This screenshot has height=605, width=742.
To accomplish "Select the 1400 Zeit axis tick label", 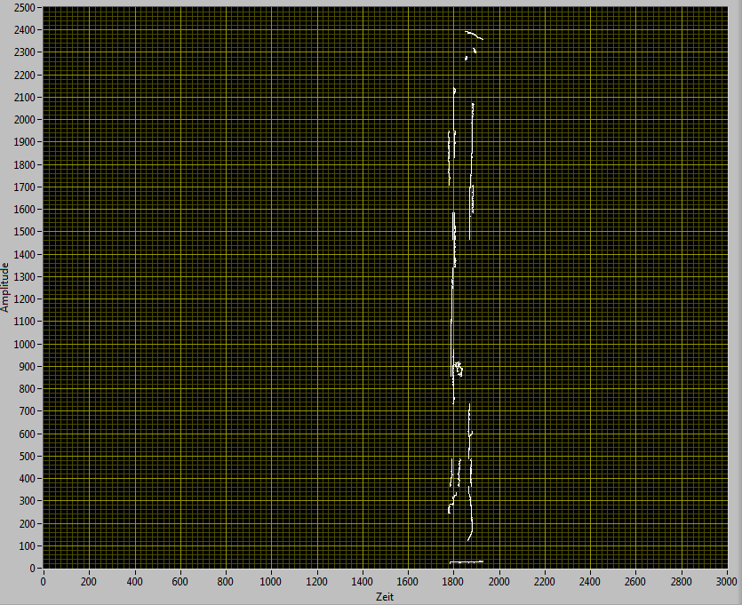I will 362,582.
